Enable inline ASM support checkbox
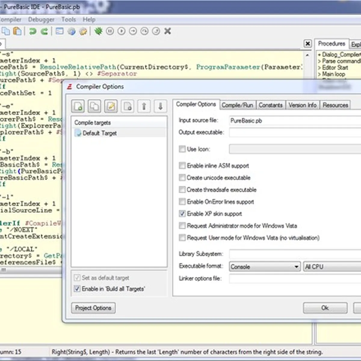 (182, 165)
